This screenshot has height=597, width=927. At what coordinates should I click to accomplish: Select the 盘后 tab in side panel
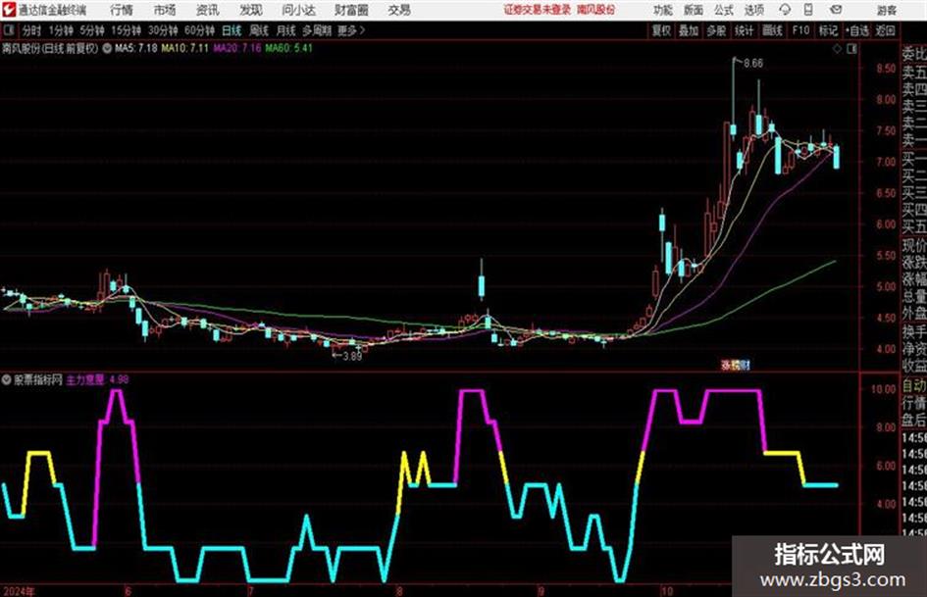click(914, 421)
